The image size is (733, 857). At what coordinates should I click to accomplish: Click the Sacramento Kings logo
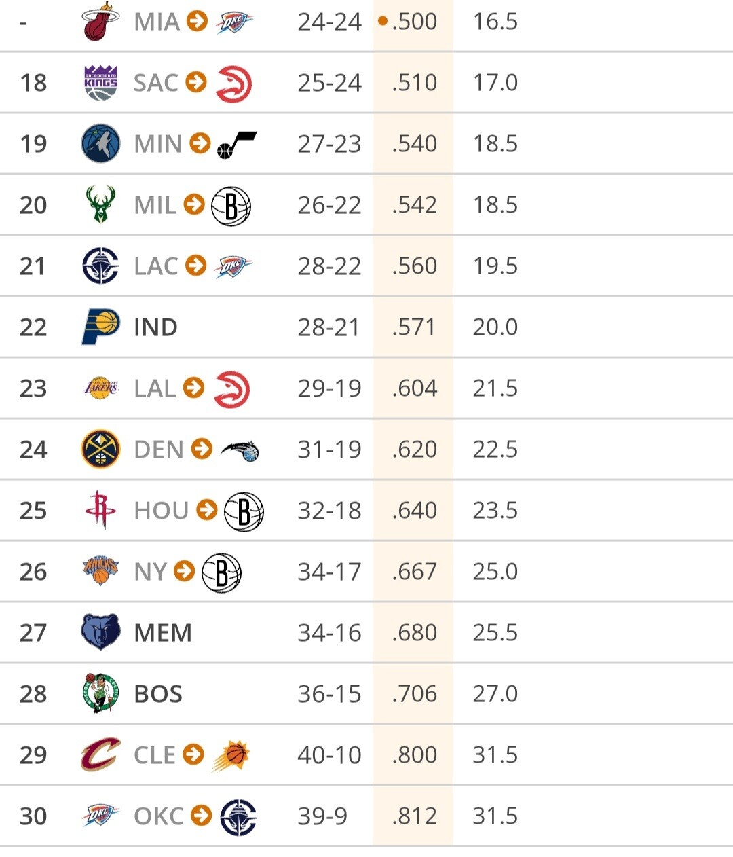click(100, 83)
